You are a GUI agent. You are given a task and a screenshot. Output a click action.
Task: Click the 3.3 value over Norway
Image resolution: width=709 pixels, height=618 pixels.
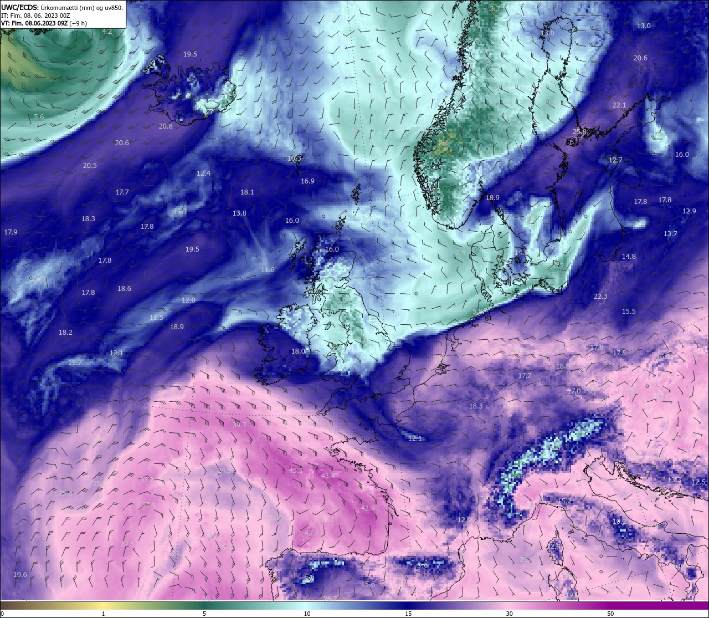tap(495, 8)
